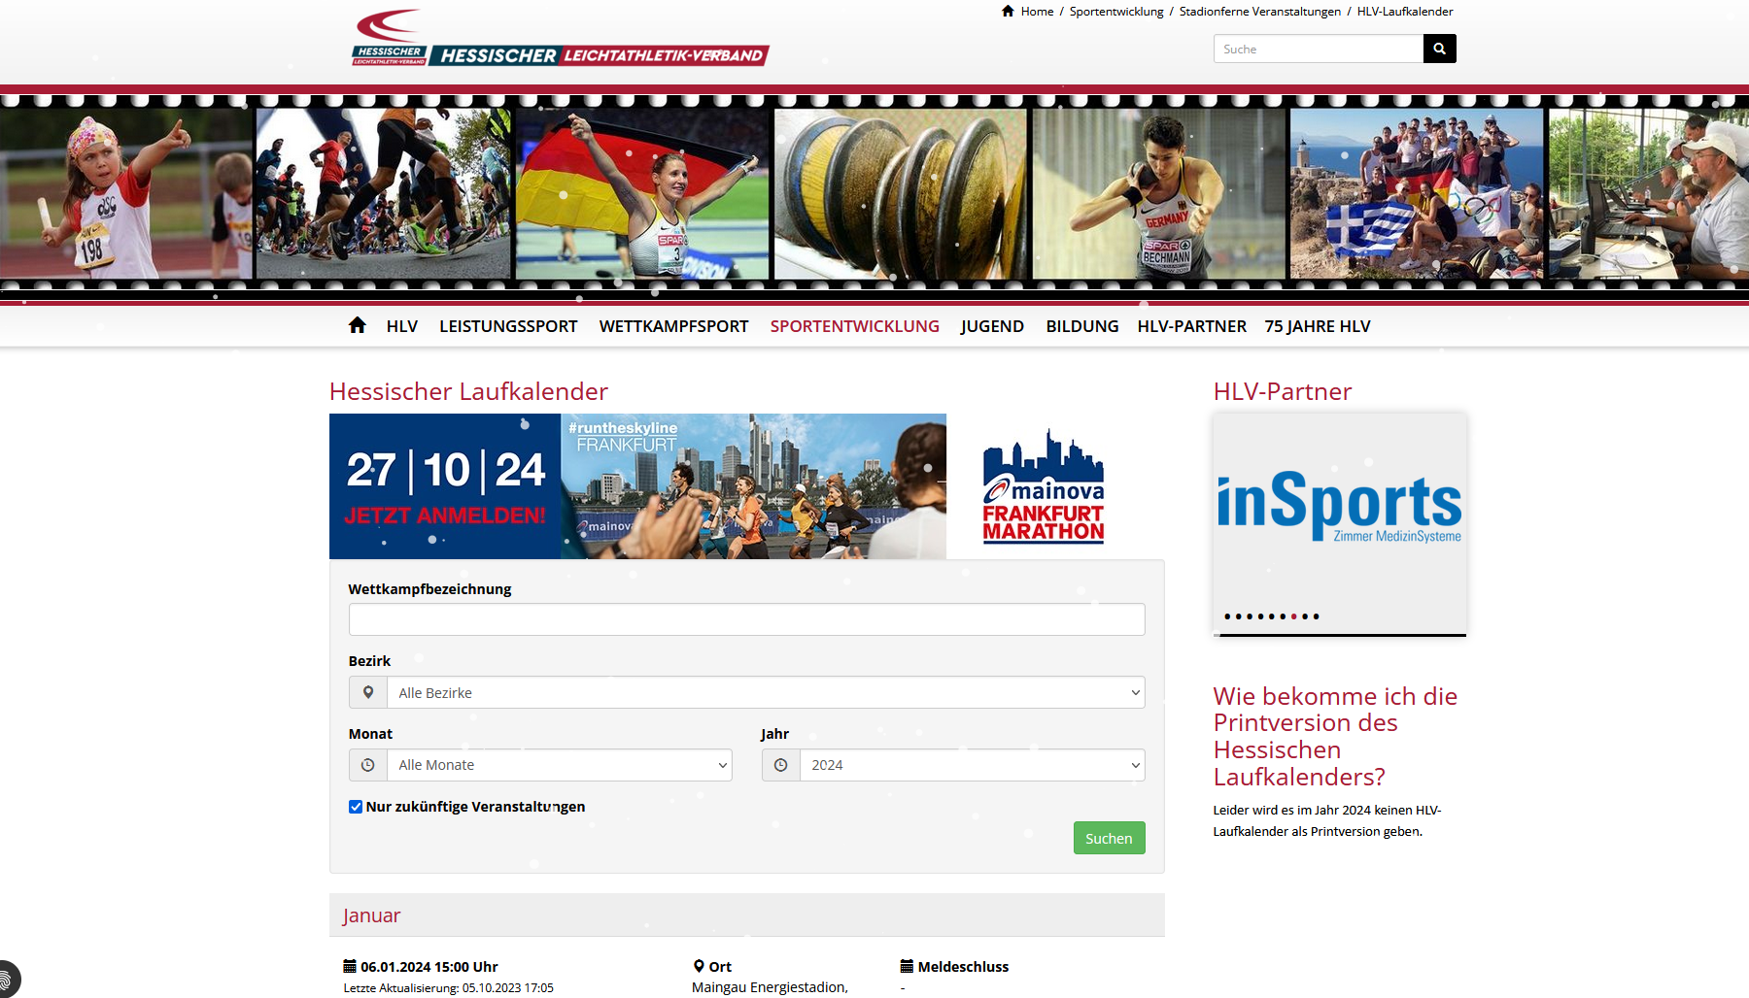Select the Leistungssport menu item
The width and height of the screenshot is (1749, 998).
click(508, 326)
